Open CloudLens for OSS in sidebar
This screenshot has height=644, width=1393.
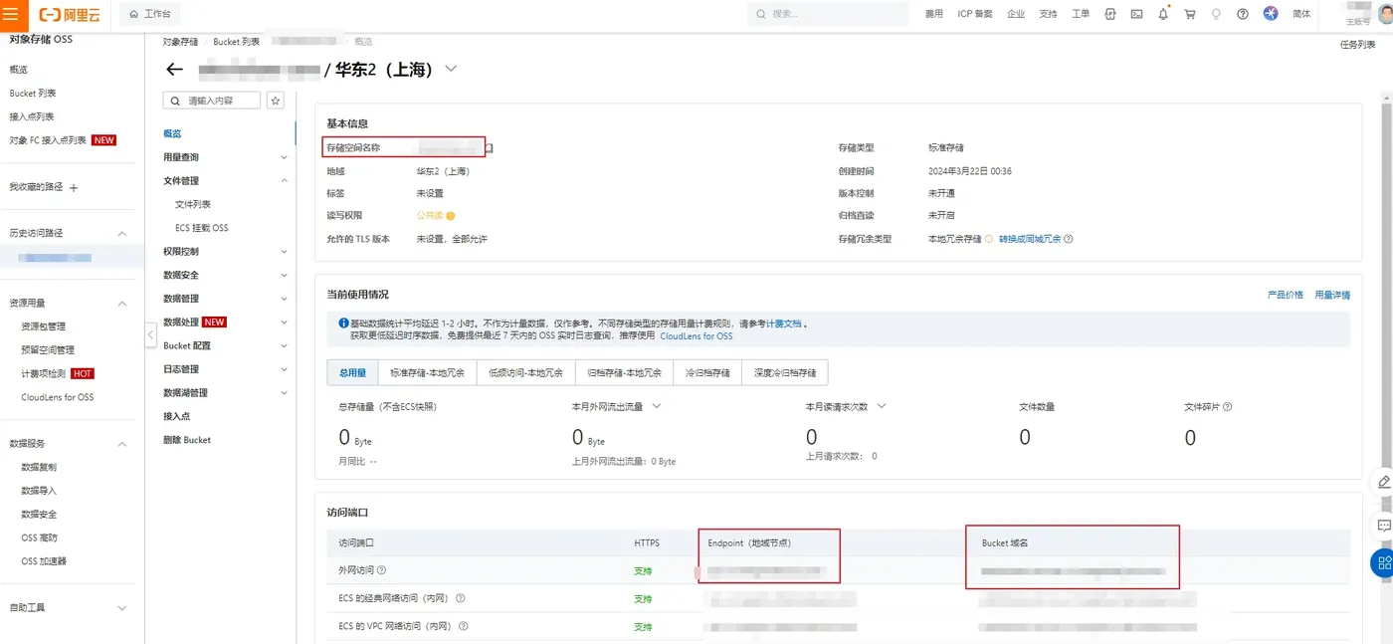pyautogui.click(x=58, y=397)
